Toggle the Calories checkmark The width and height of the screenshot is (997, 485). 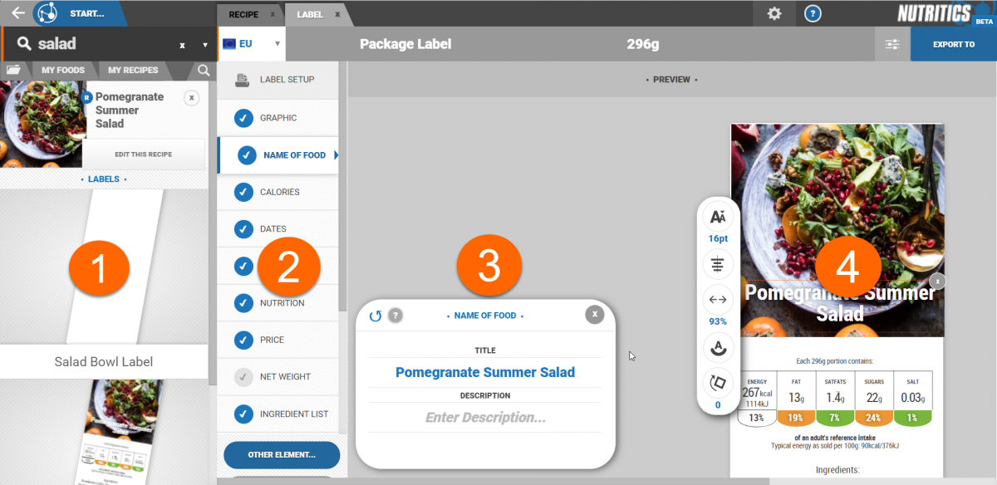point(243,192)
